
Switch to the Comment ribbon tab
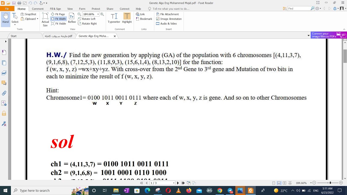click(38, 9)
